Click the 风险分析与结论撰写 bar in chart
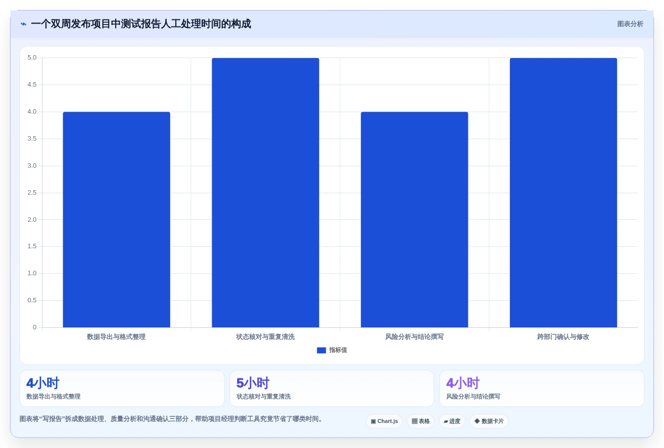Screen dimensions: 664x448 pyautogui.click(x=414, y=220)
